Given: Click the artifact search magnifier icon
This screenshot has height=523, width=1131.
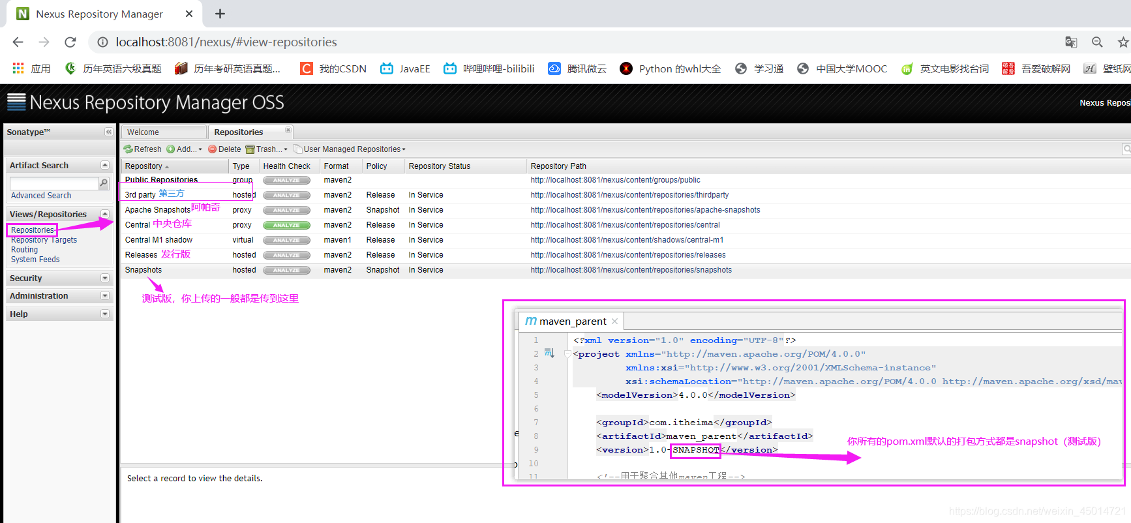Looking at the screenshot, I should 103,183.
